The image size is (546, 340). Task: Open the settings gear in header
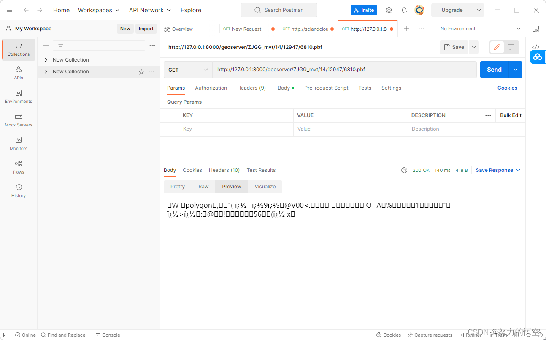coord(389,10)
